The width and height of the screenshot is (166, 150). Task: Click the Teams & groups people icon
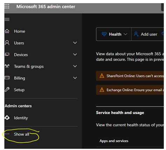pos(7,66)
